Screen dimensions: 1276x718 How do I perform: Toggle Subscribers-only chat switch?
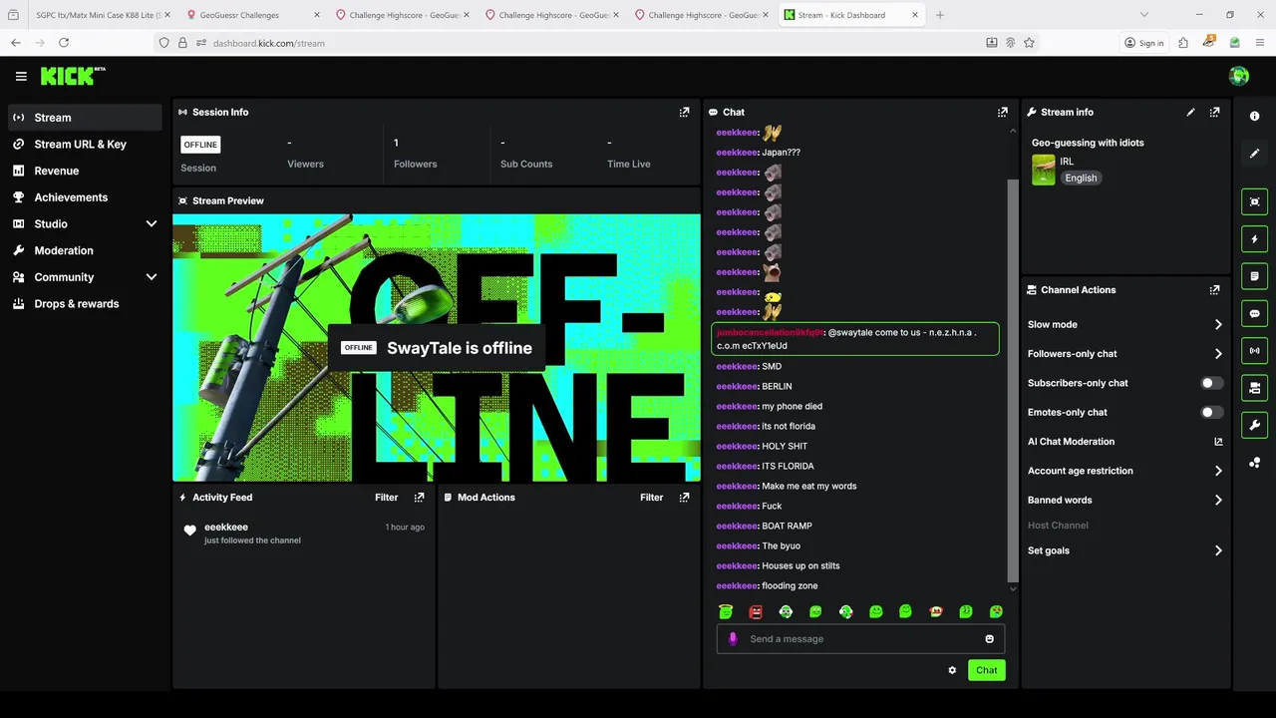click(x=1211, y=383)
